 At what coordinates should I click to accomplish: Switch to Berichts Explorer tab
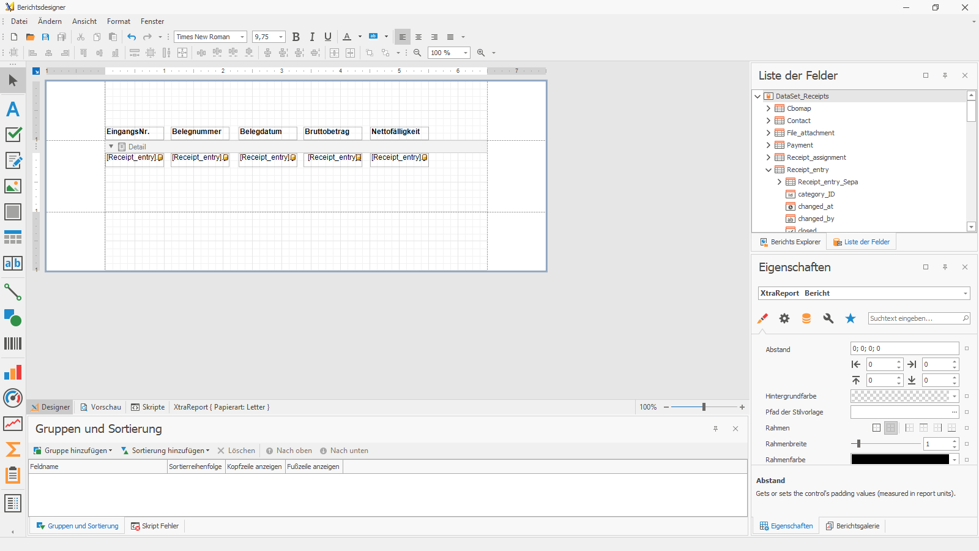790,242
